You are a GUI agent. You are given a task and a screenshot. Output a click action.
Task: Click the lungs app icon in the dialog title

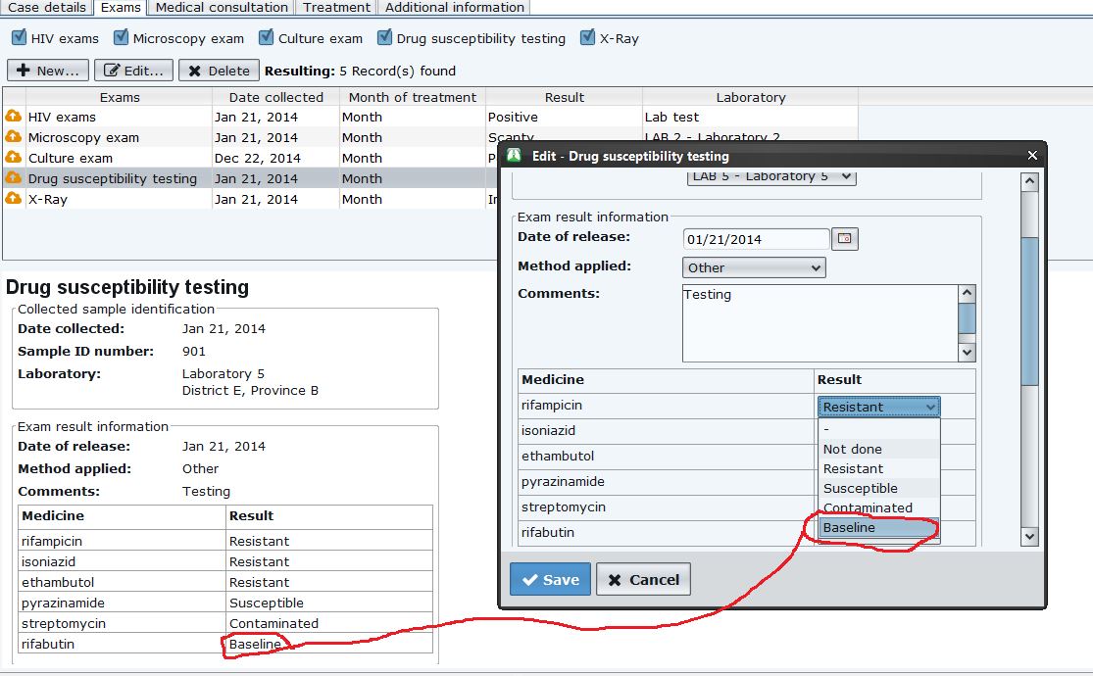(x=514, y=156)
